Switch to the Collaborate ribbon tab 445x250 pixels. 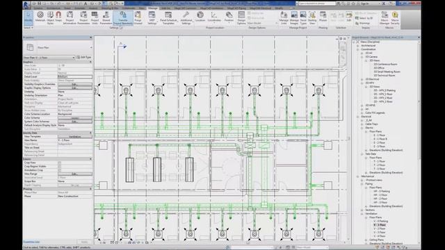point(128,8)
